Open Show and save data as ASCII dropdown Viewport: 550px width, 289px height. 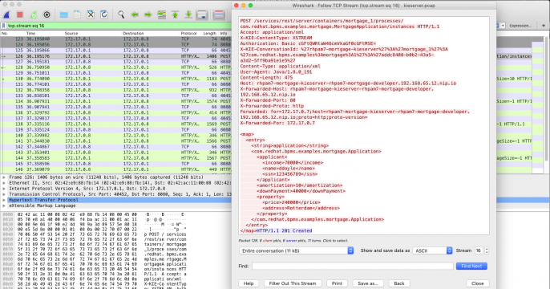[432, 250]
